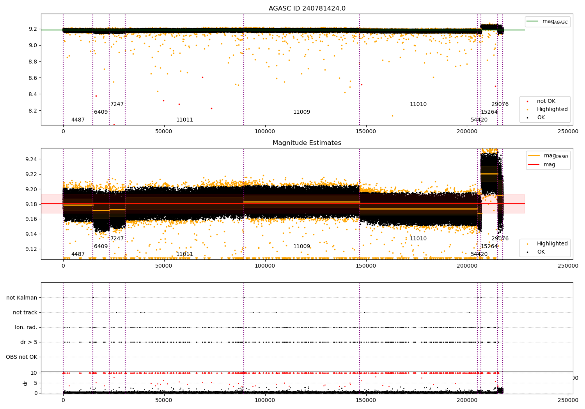The height and width of the screenshot is (409, 585).
Task: Click x-axis tick 200000 under the dr plot
Action: pyautogui.click(x=467, y=400)
